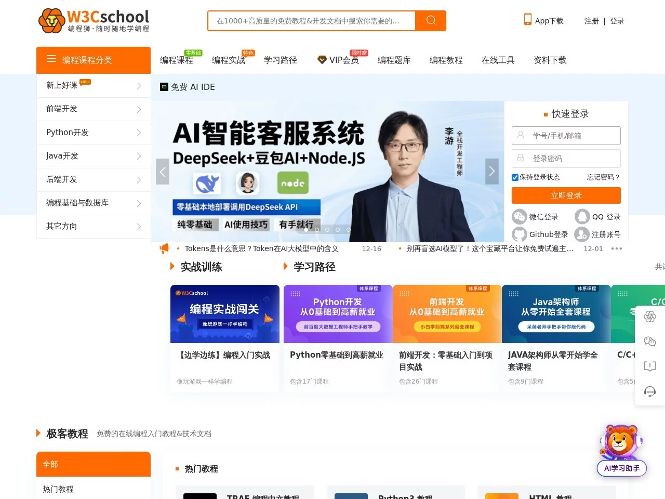665x499 pixels.
Task: Toggle the 保持登录状态 checkbox
Action: (x=514, y=177)
